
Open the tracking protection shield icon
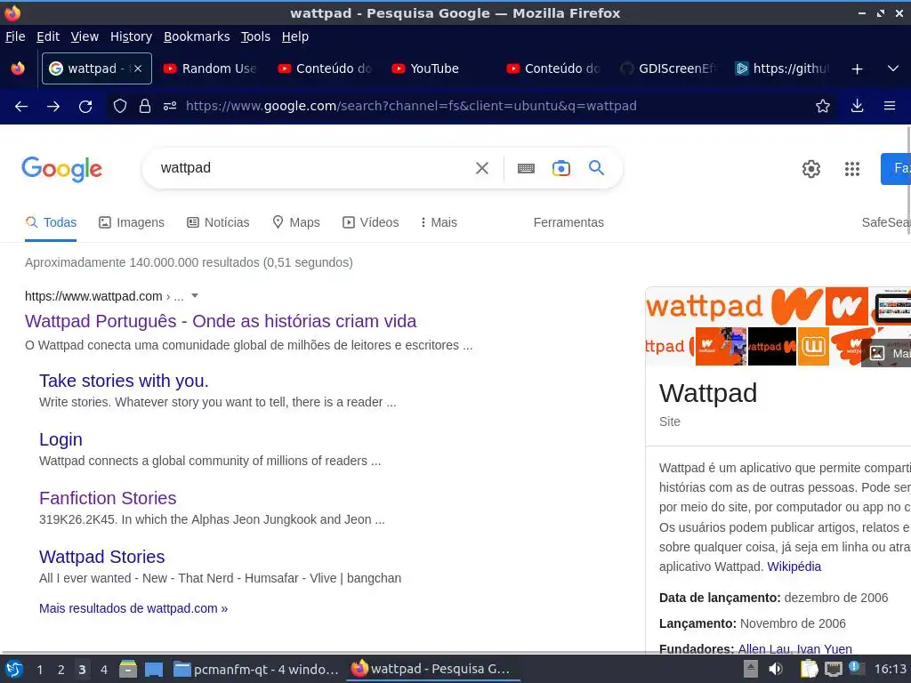point(120,106)
